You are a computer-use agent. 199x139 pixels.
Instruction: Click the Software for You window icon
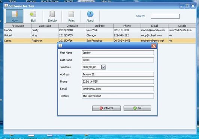6,6
